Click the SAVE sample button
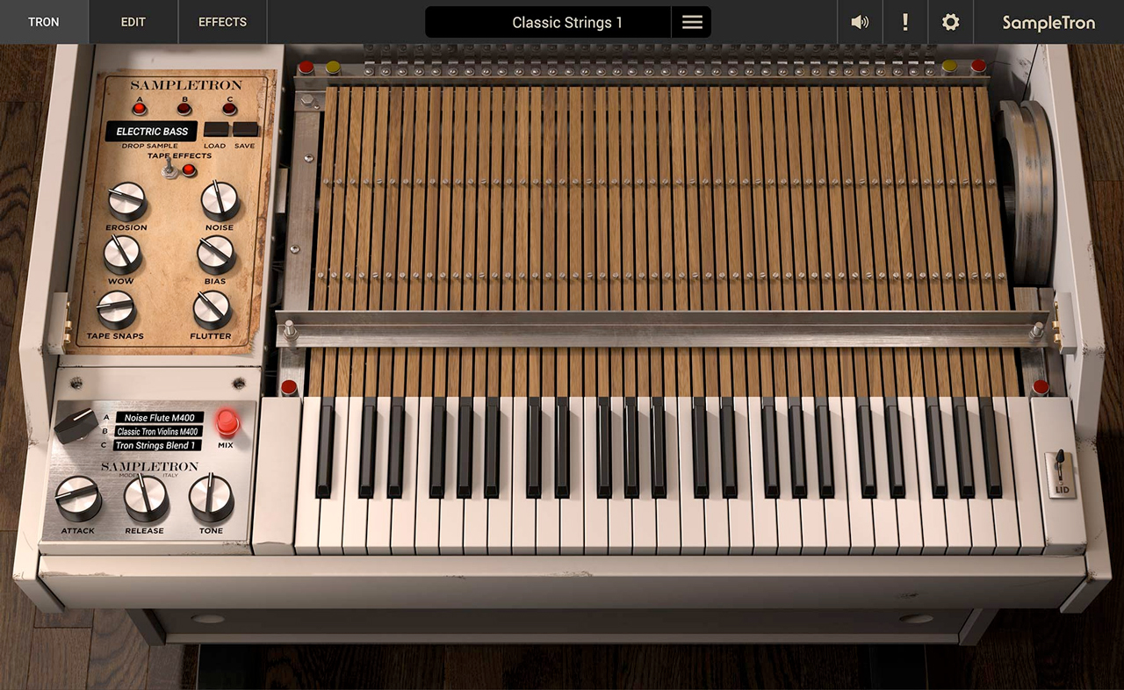Screen dimensions: 1124x690 245,129
